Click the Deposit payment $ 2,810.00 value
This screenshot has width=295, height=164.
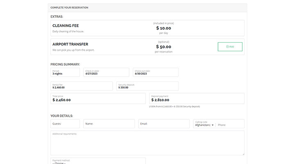pos(160,100)
